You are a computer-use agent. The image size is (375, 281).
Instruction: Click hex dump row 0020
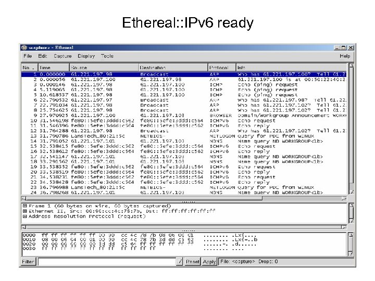[140, 244]
